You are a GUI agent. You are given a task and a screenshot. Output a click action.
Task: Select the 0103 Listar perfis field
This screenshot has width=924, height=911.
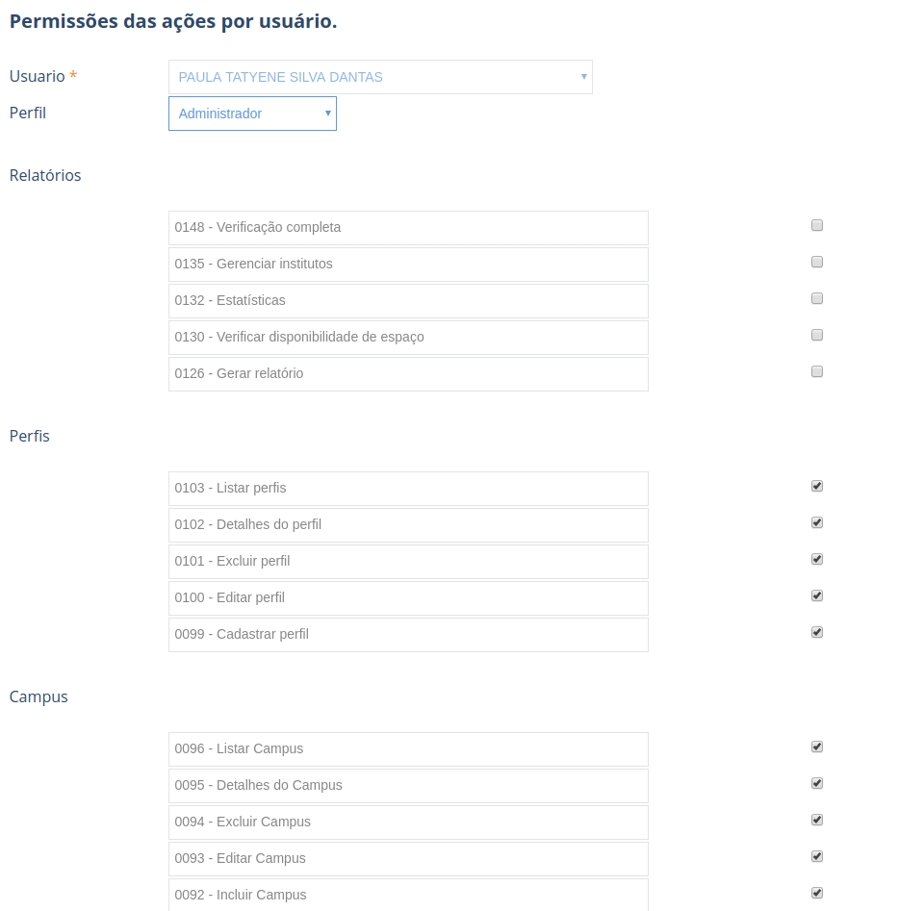point(408,489)
